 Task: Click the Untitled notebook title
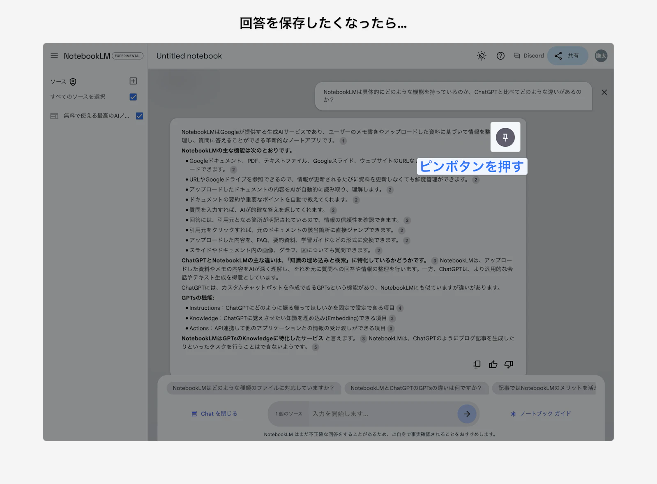[189, 56]
